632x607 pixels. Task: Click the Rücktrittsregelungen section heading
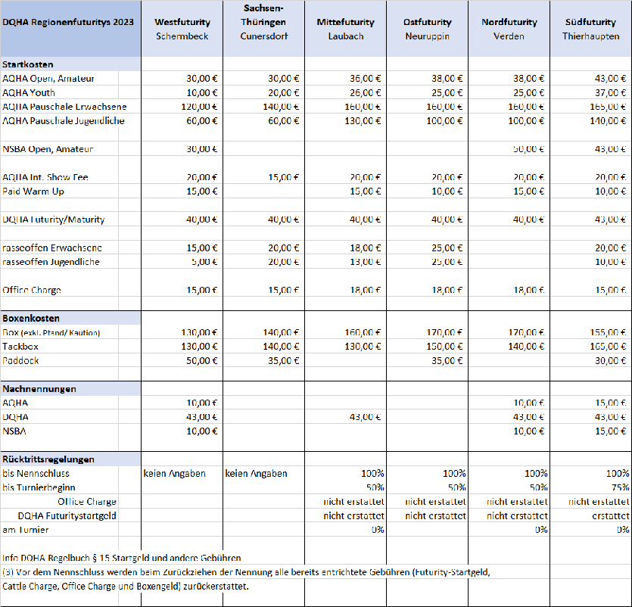tap(48, 459)
